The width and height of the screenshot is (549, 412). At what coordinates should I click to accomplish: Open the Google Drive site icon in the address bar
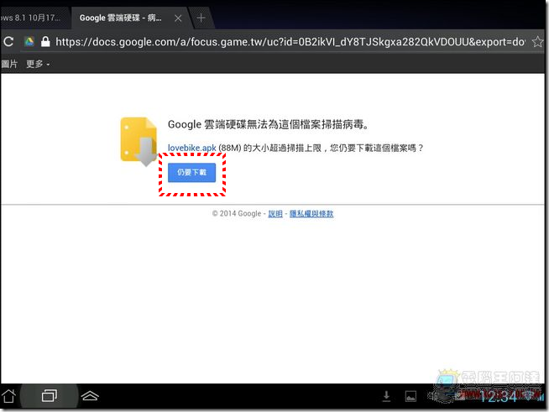point(29,42)
